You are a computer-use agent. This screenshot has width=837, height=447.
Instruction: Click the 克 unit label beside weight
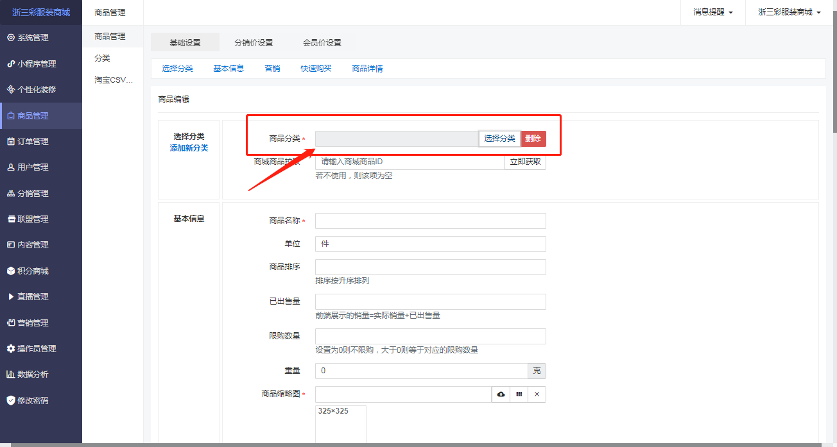[x=537, y=371]
